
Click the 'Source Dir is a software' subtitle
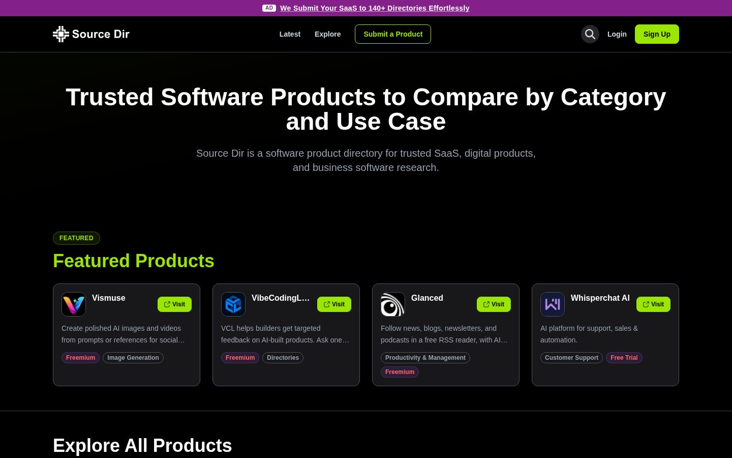coord(366,160)
